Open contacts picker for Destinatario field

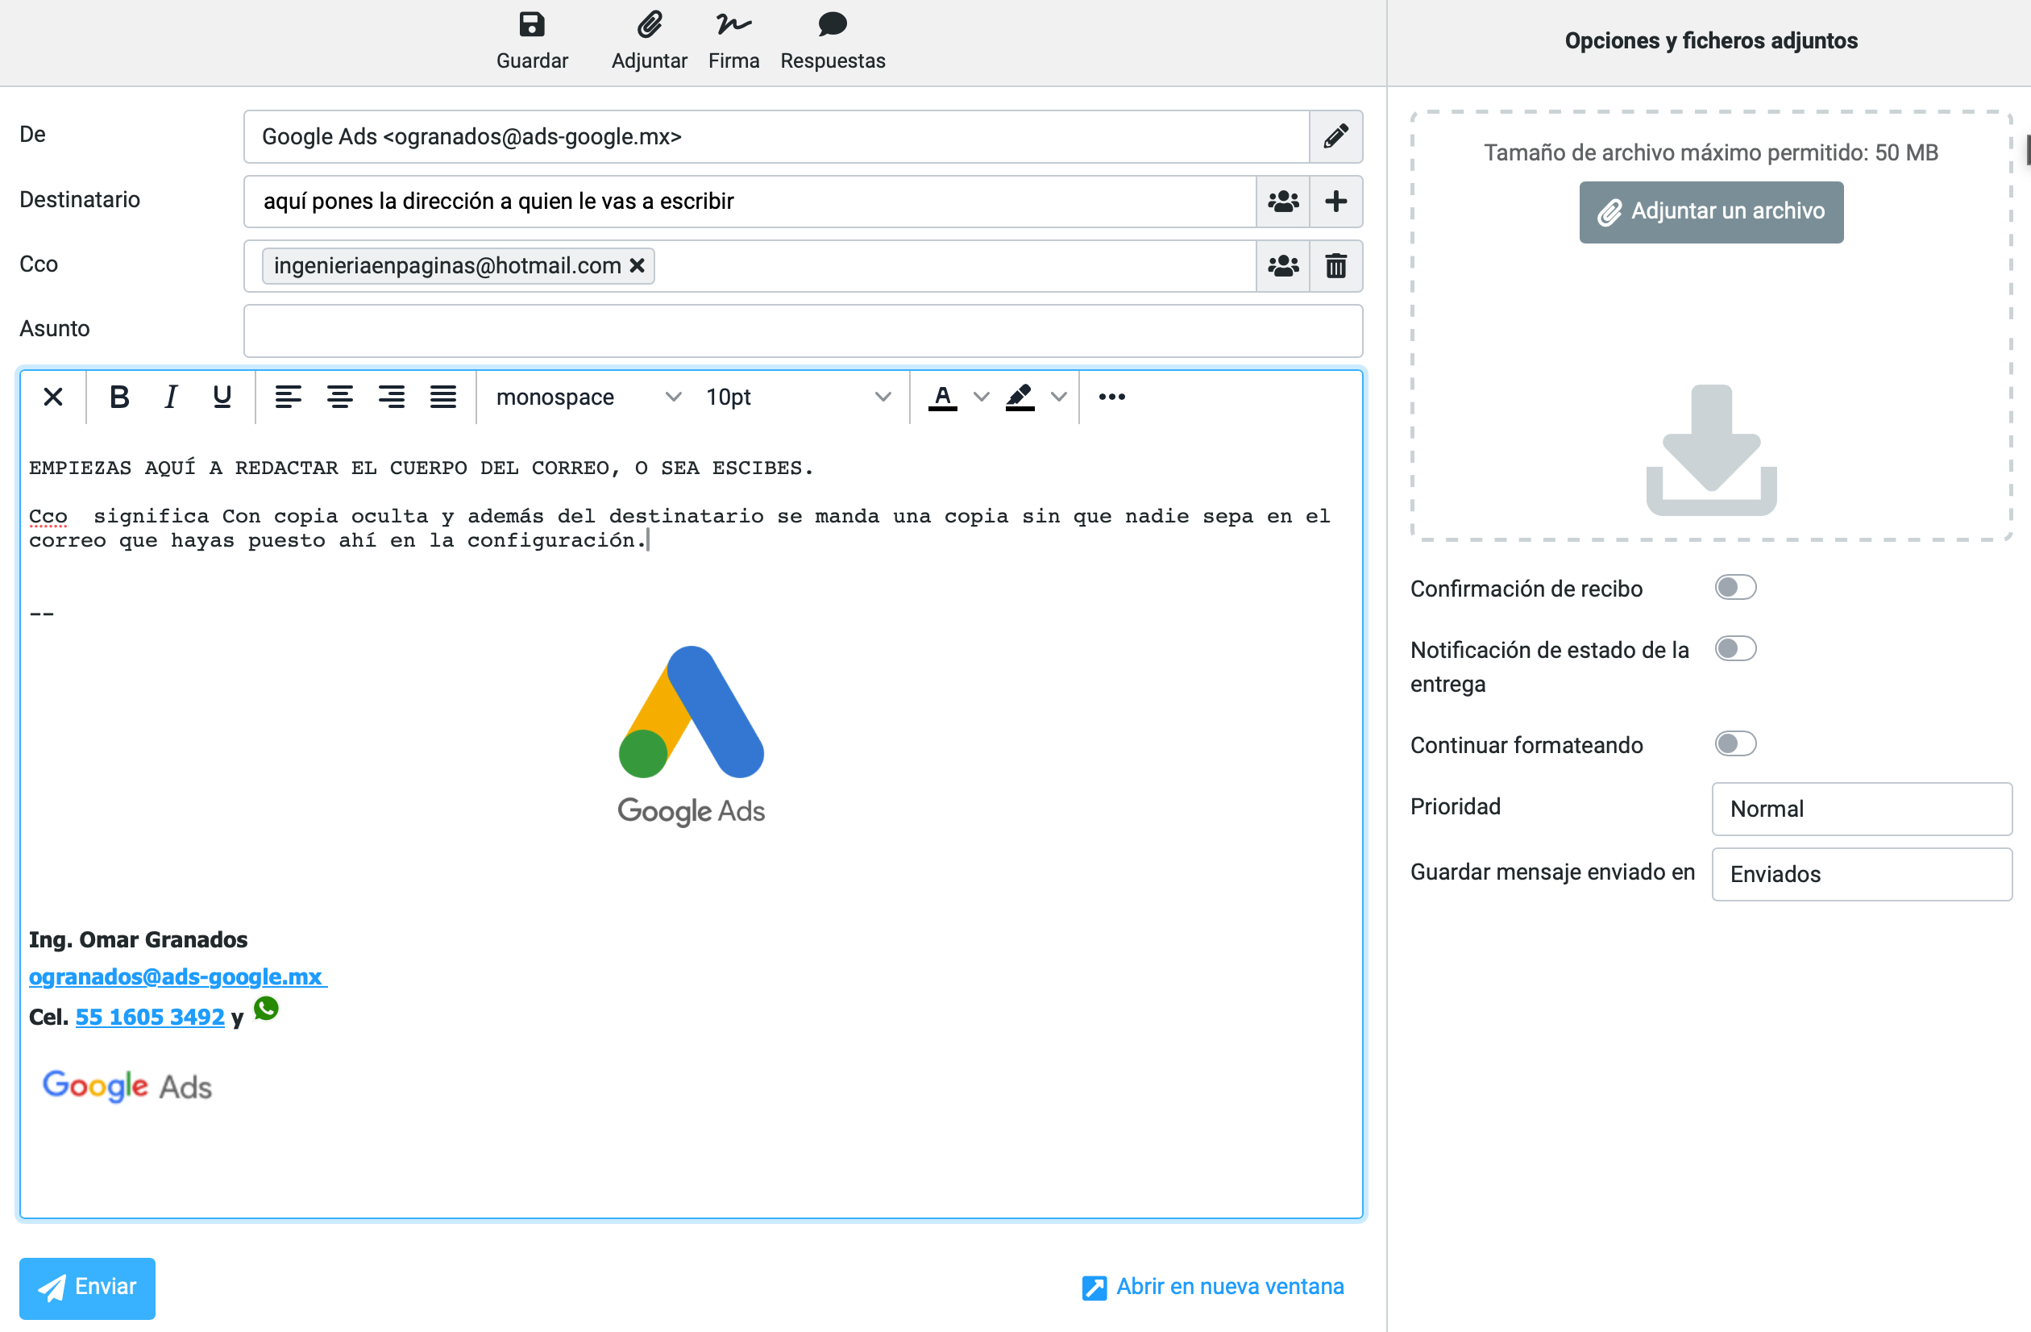point(1282,202)
